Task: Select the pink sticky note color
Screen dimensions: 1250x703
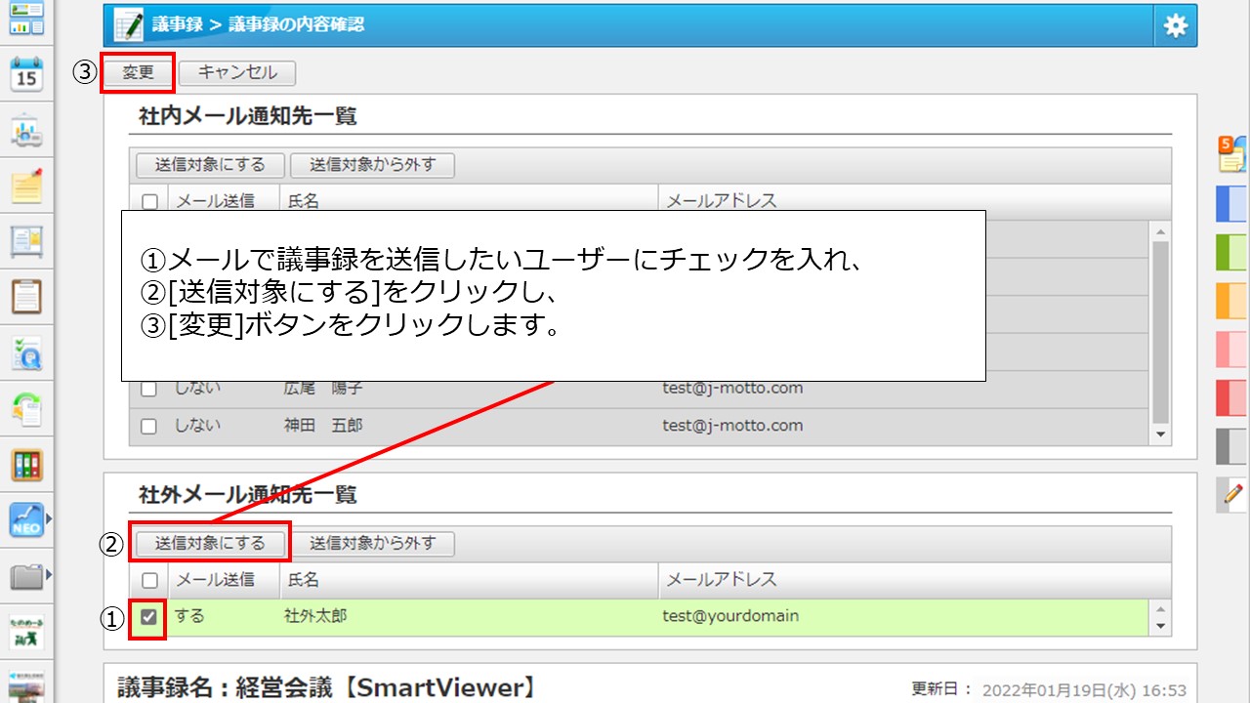Action: [1231, 349]
